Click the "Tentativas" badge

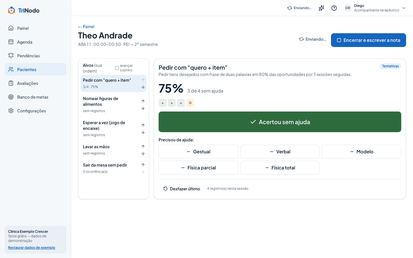[x=390, y=66]
